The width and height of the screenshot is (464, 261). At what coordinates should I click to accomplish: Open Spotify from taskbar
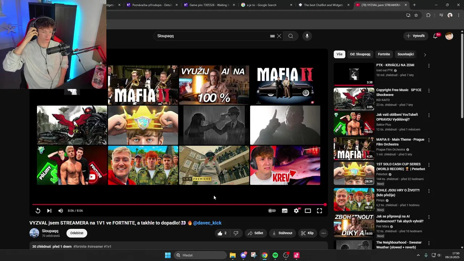(275, 255)
